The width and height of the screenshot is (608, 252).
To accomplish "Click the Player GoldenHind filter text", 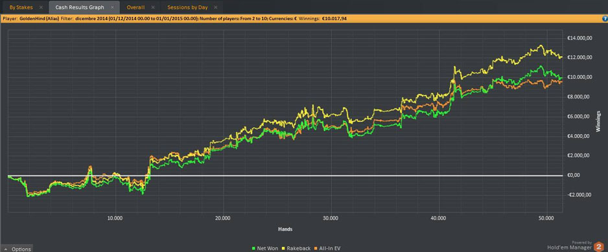I will coord(30,18).
